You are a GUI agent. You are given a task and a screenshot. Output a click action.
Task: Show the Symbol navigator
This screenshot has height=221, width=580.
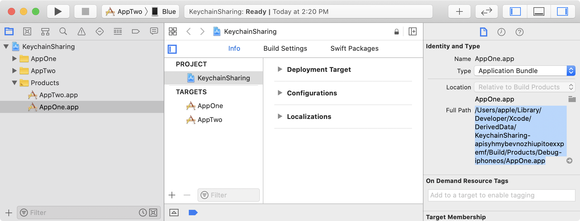point(45,31)
